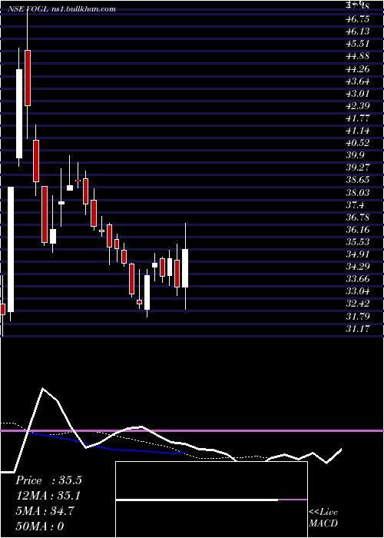Select the 34.91 price axis label
The height and width of the screenshot is (538, 384).
tap(358, 254)
